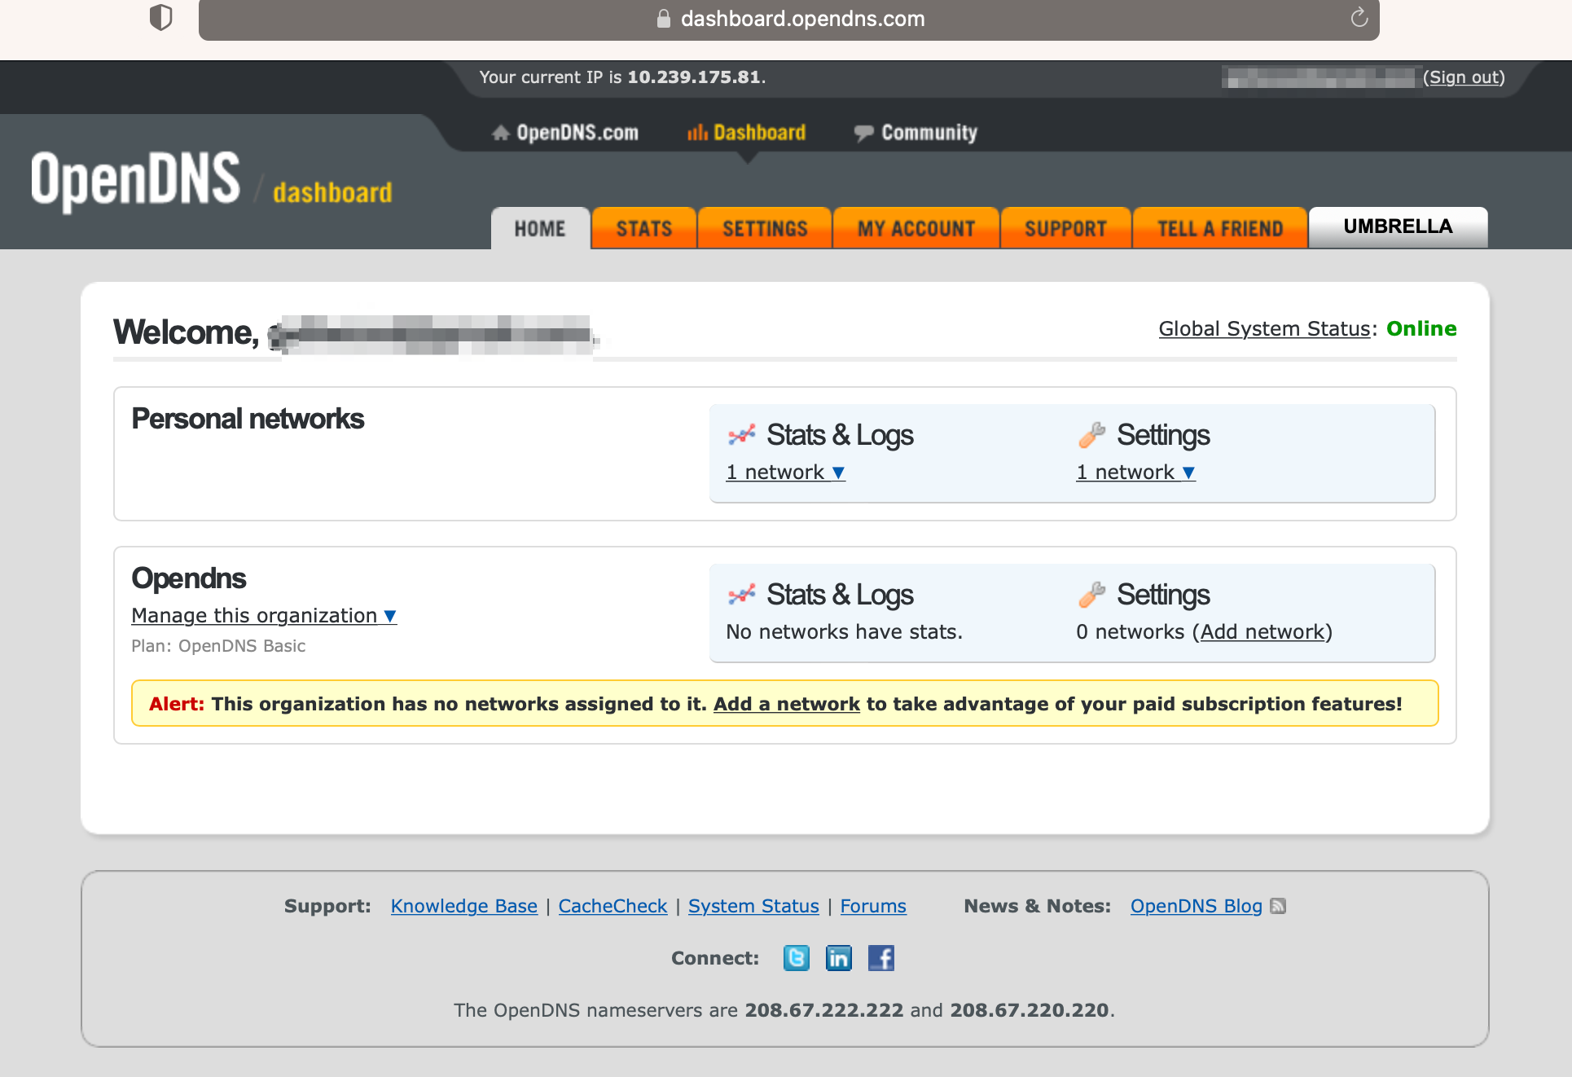Switch to the STATS tab
Image resolution: width=1572 pixels, height=1077 pixels.
coord(644,228)
